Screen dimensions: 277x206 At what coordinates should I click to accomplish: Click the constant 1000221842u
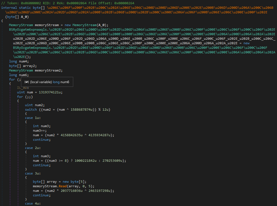(85, 161)
